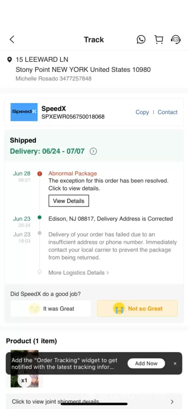Click the red Abnormal Package alert icon
188x409 pixels.
pyautogui.click(x=40, y=174)
